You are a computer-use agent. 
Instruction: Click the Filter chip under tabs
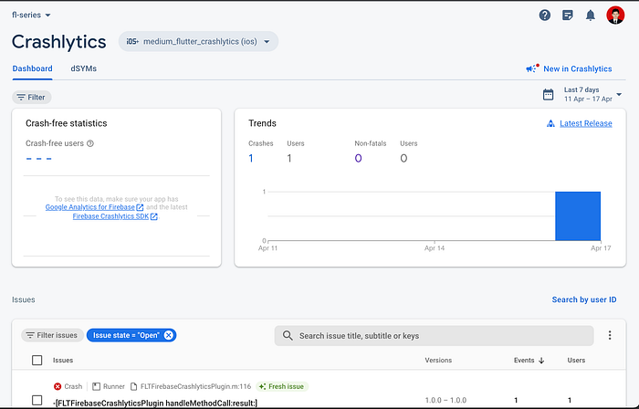click(31, 98)
